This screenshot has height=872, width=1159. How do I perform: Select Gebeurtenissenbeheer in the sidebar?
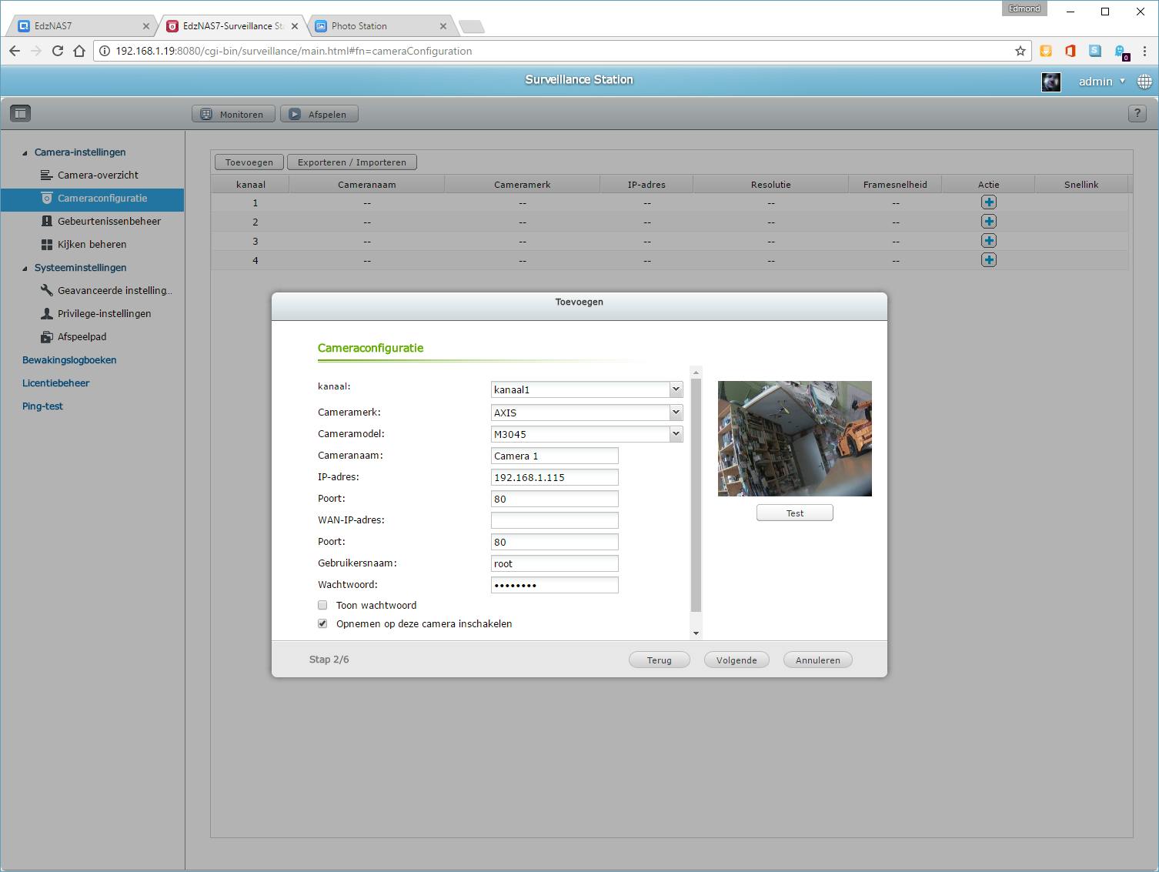pyautogui.click(x=109, y=222)
